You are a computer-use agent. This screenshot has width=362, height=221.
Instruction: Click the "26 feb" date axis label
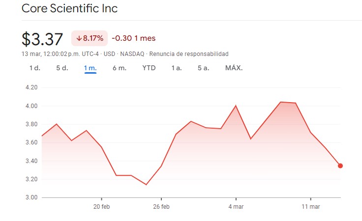[161, 207]
